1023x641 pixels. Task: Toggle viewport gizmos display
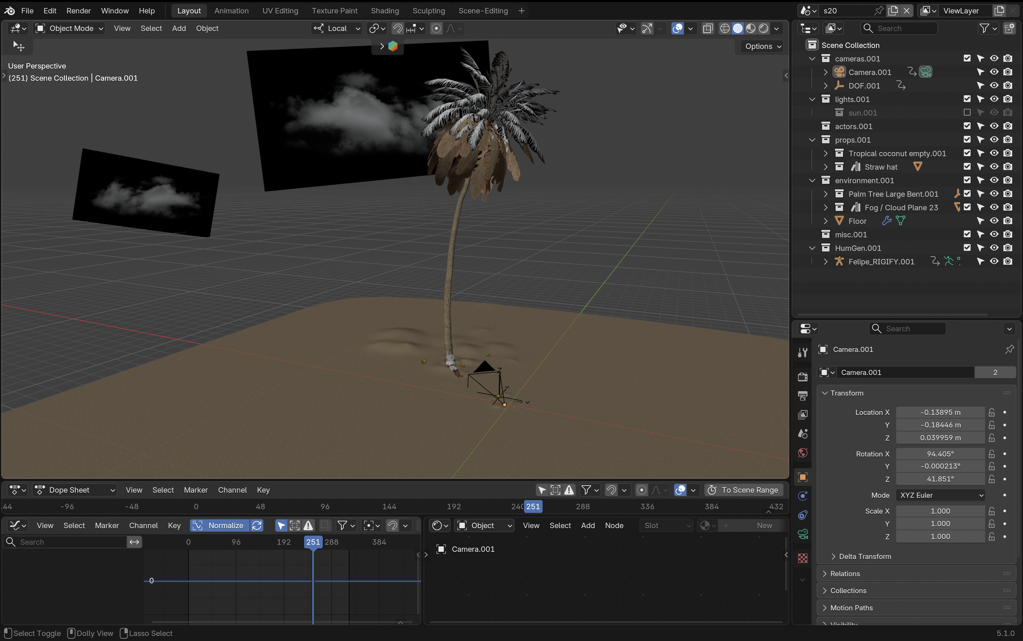click(x=647, y=28)
